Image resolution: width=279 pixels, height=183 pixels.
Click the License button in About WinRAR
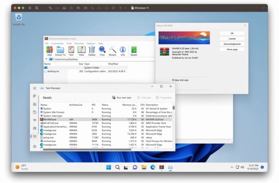232,39
